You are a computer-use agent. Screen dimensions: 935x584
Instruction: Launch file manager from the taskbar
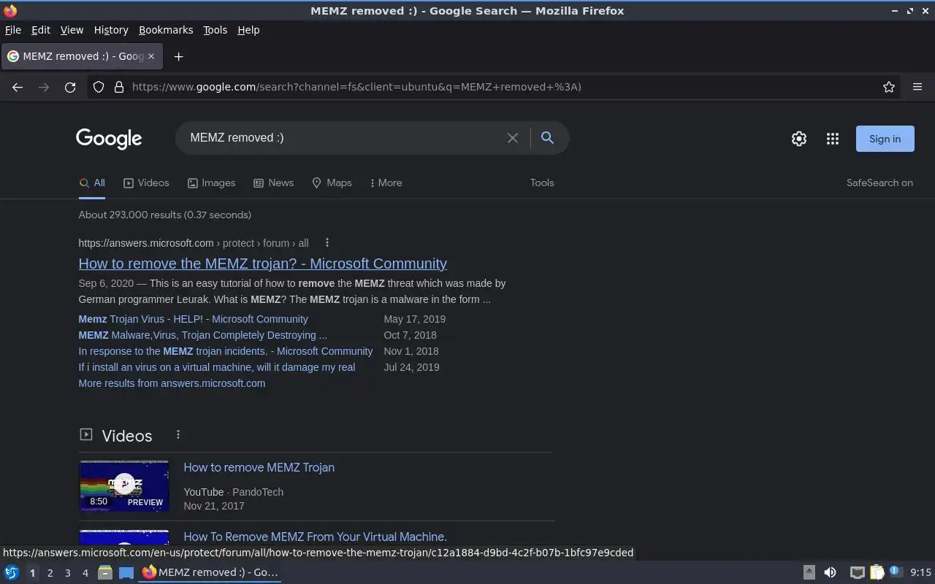click(x=105, y=572)
